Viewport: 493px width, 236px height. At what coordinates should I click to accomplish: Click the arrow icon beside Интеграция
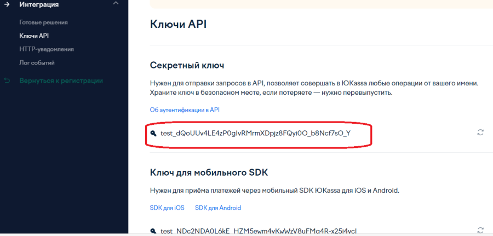coord(7,4)
